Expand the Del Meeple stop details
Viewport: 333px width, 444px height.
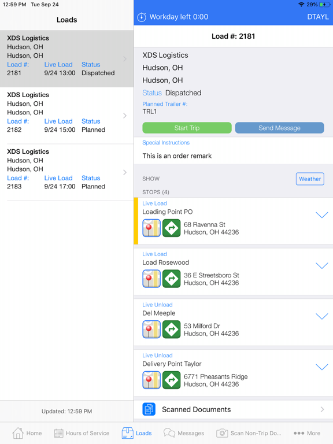(322, 316)
